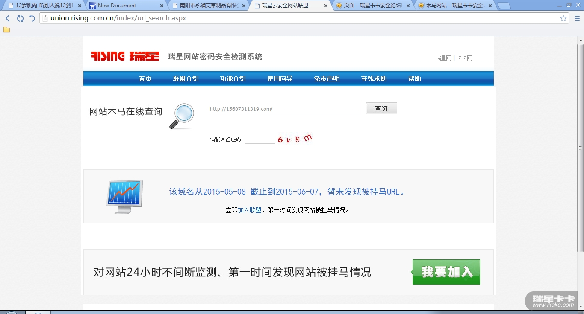
Task: Open the bookmarks bar folder icon
Action: click(6, 30)
